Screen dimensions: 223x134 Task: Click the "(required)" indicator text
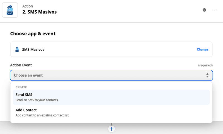[x=205, y=65]
